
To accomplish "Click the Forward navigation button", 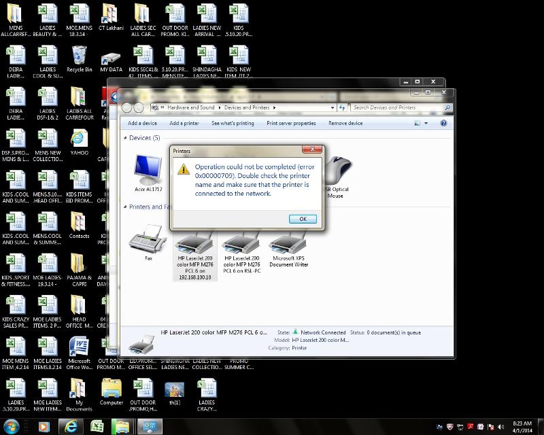I will point(139,107).
